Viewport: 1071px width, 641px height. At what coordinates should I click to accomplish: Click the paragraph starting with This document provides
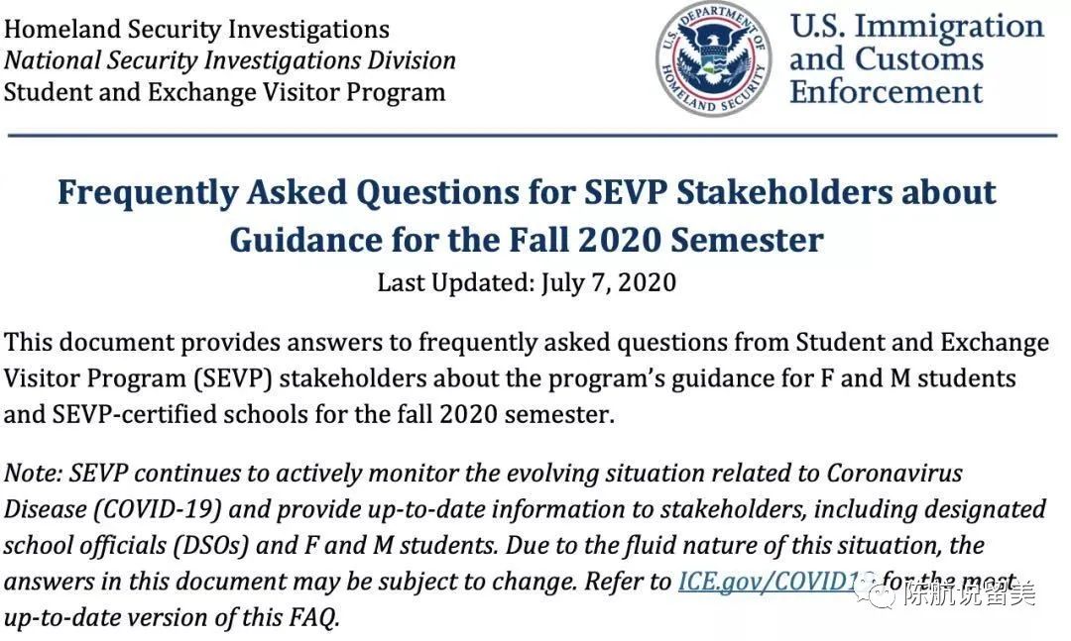pyautogui.click(x=527, y=377)
